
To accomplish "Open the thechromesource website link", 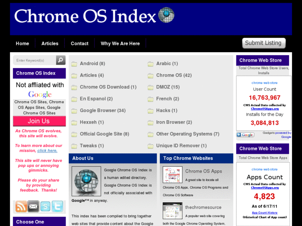I will tap(203, 207).
